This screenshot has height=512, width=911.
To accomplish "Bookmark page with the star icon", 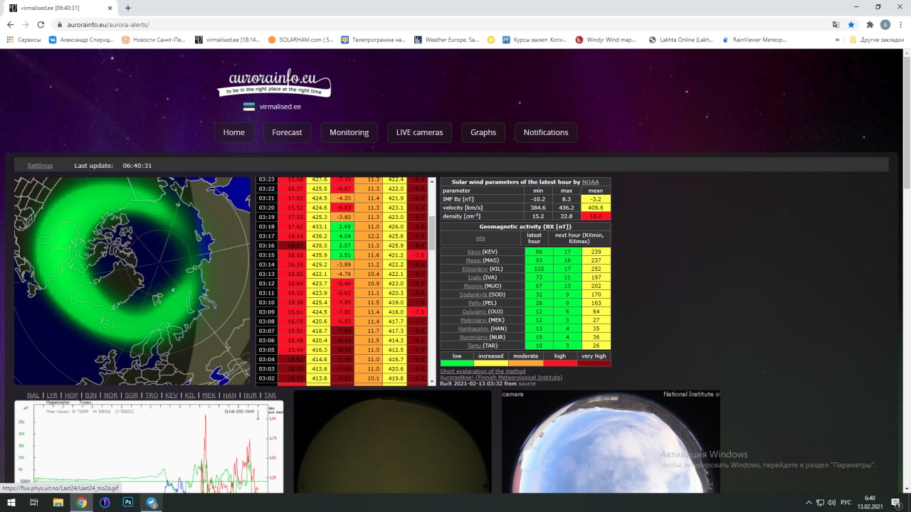I will [x=851, y=24].
